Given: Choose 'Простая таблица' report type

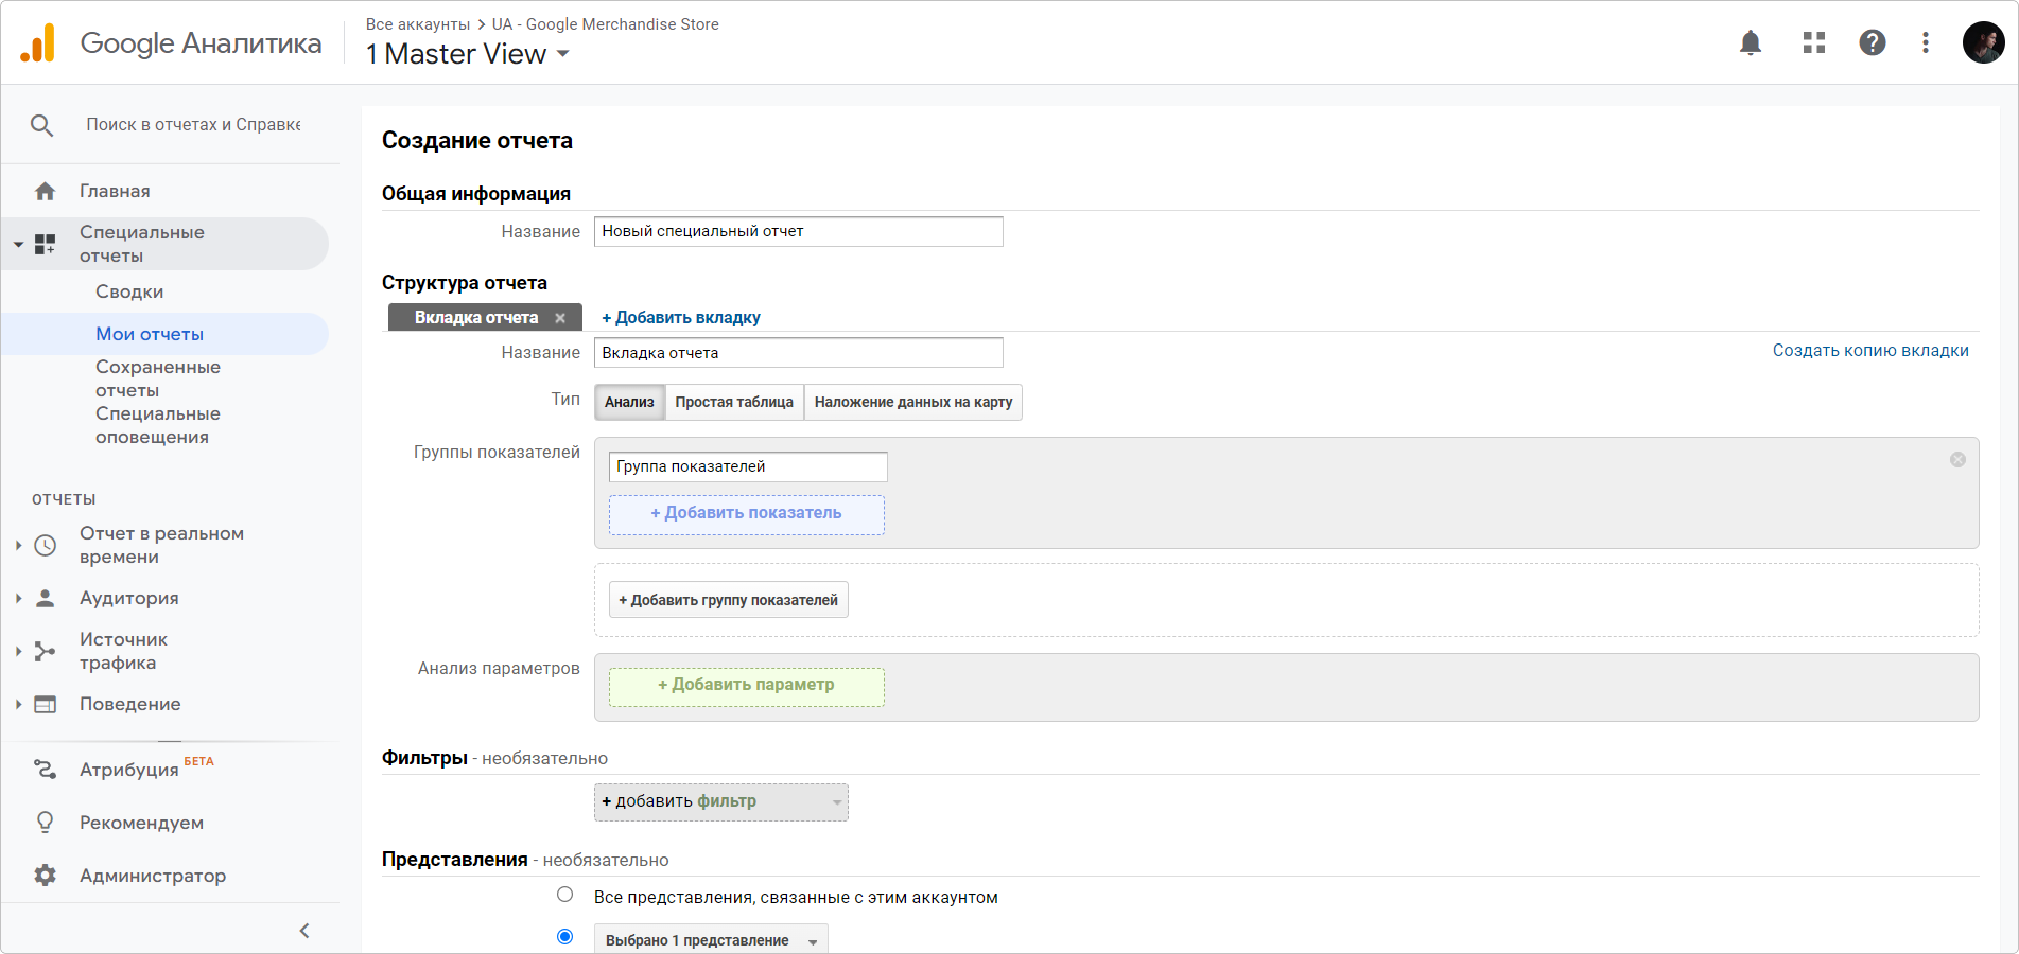Looking at the screenshot, I should (734, 402).
